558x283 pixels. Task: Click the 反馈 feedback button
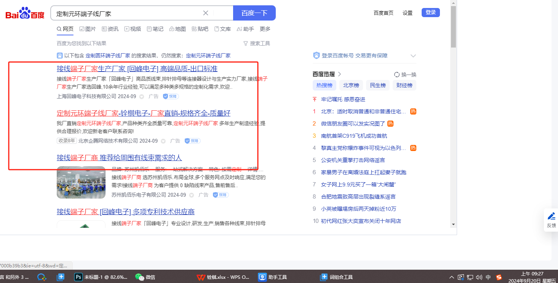tap(551, 220)
